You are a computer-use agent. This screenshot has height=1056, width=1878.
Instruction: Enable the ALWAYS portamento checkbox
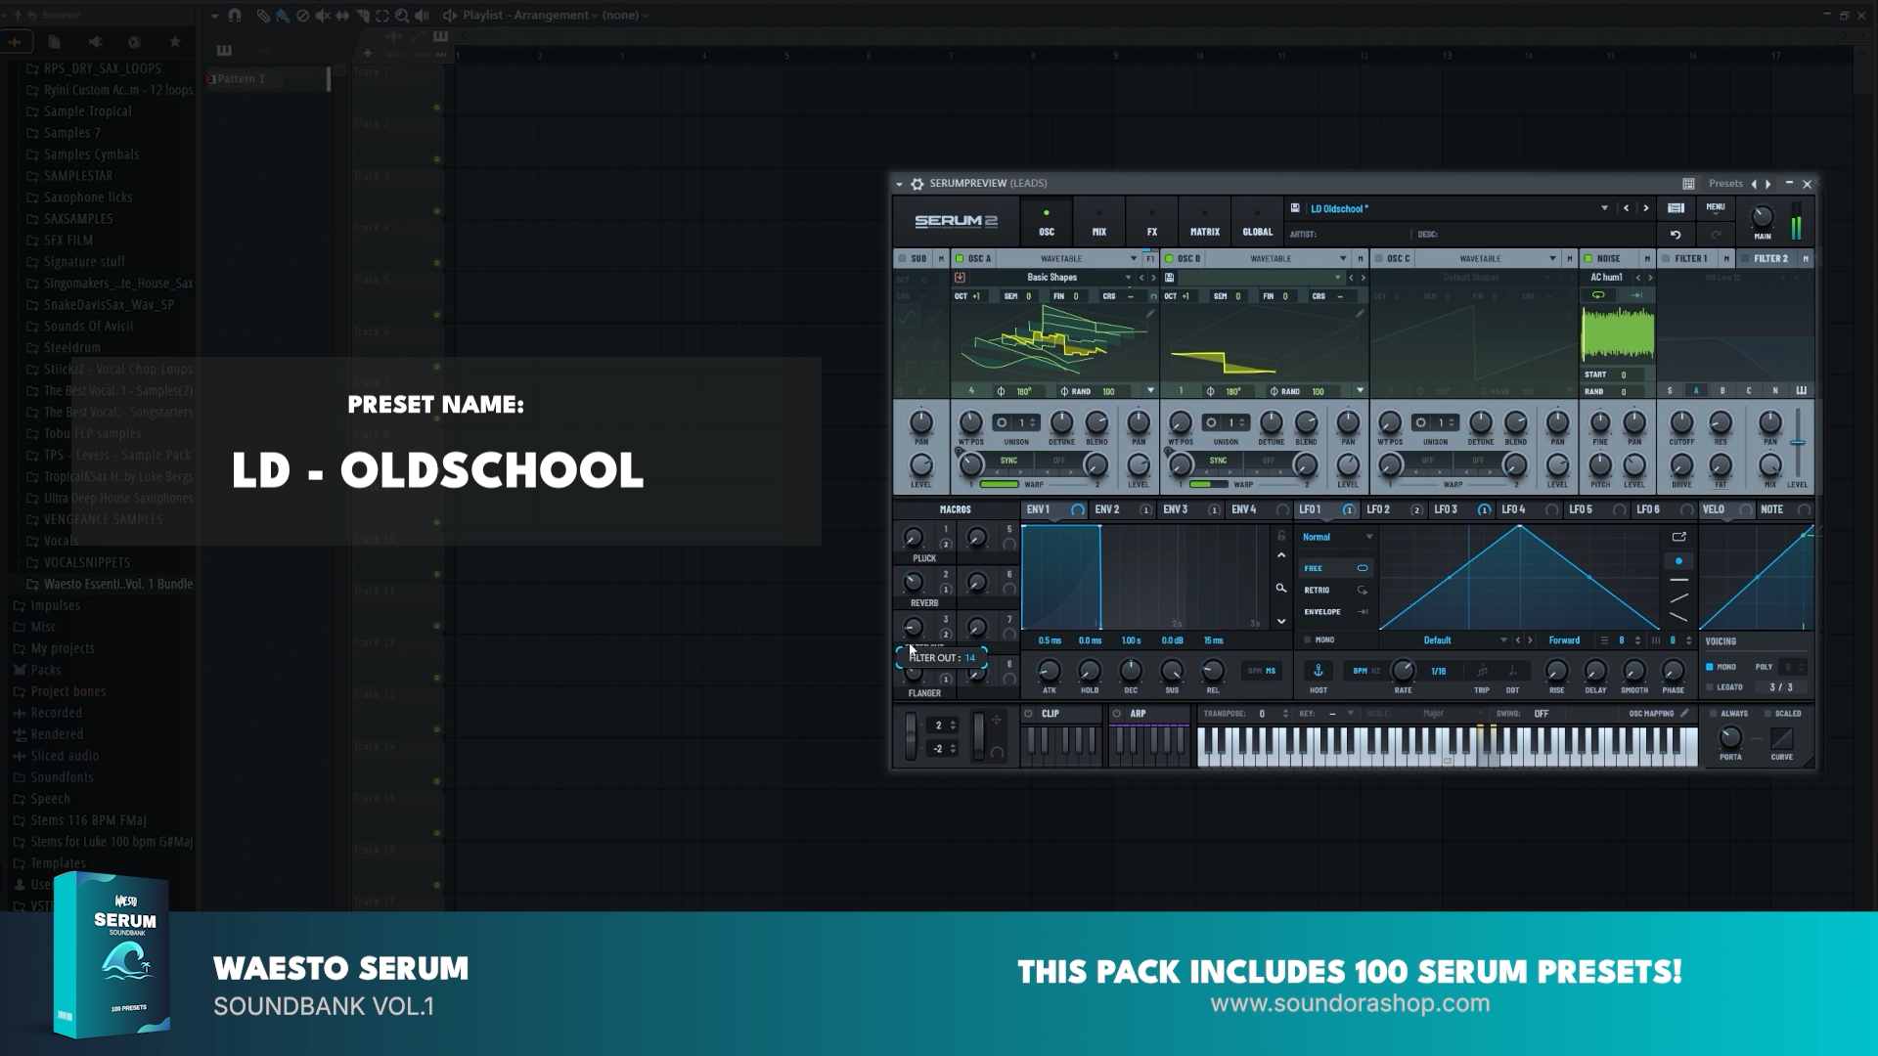click(1714, 714)
